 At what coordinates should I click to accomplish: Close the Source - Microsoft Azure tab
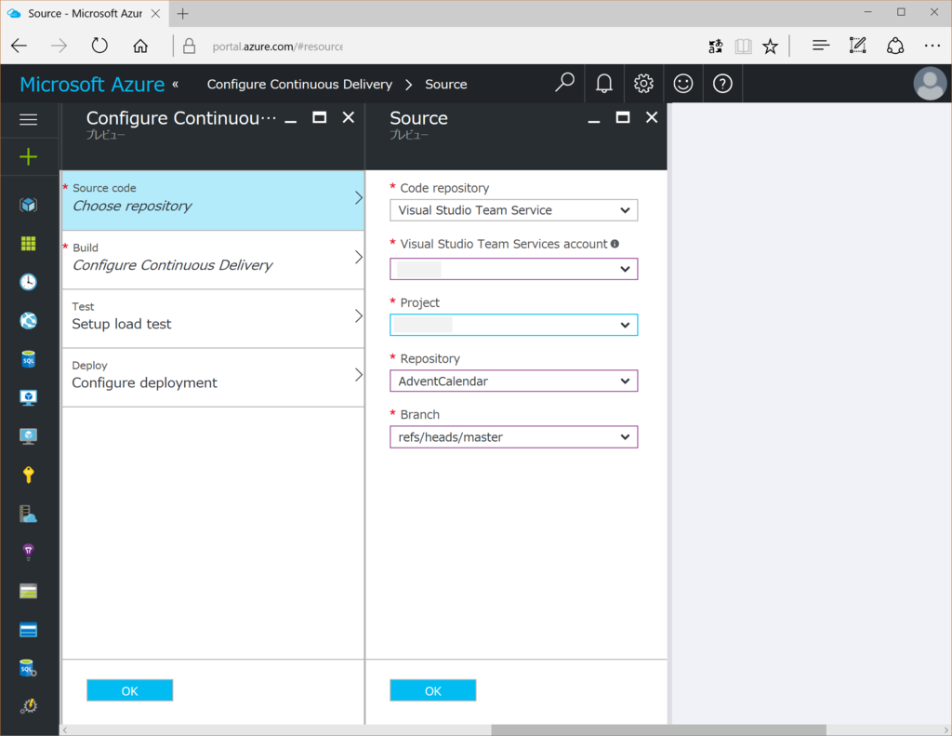point(155,13)
